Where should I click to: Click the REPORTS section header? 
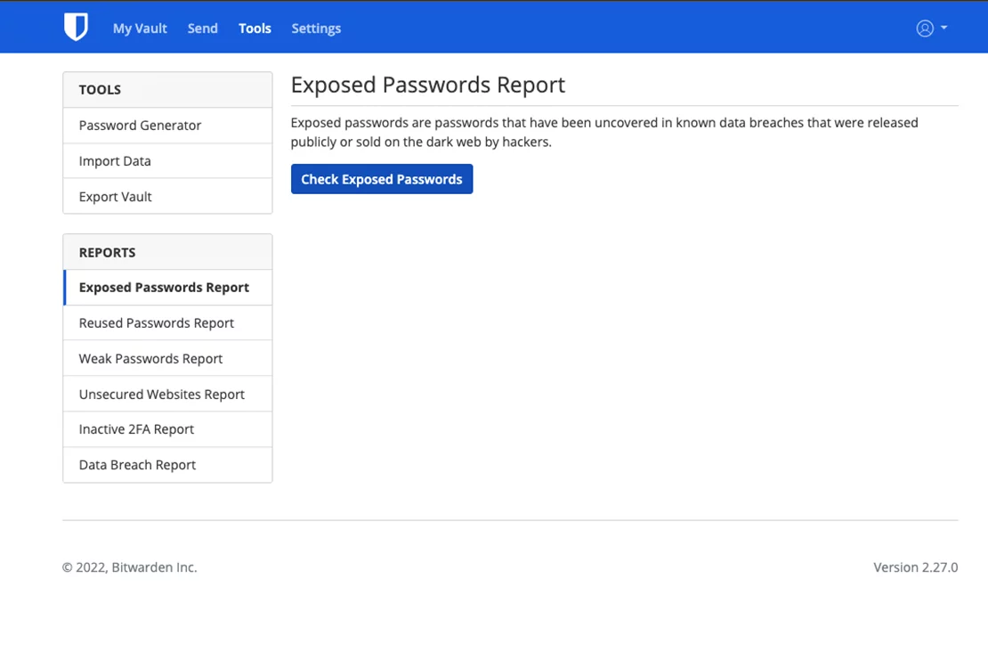[x=167, y=252]
